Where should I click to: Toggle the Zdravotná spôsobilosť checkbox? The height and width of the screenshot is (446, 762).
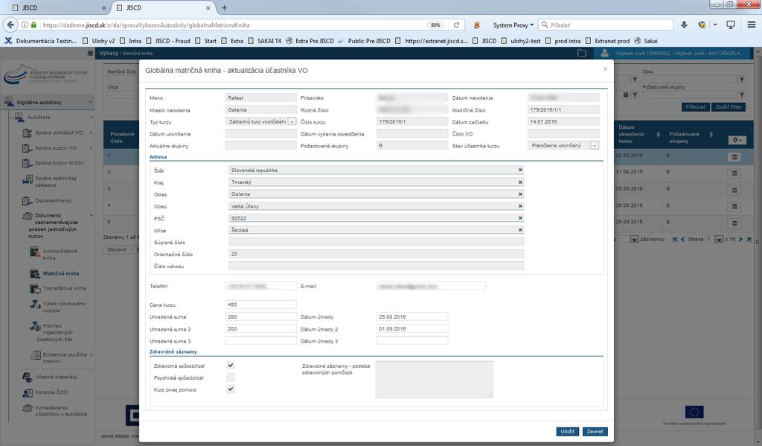point(231,366)
